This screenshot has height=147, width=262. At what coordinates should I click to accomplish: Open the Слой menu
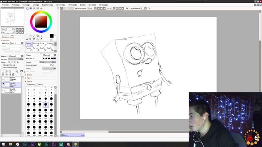(x=36, y=5)
